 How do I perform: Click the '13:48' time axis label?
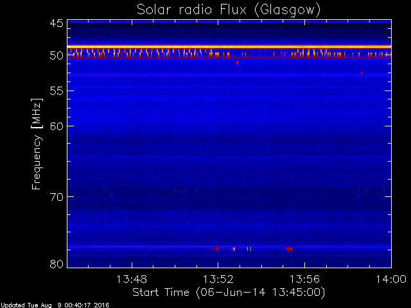pyautogui.click(x=132, y=279)
